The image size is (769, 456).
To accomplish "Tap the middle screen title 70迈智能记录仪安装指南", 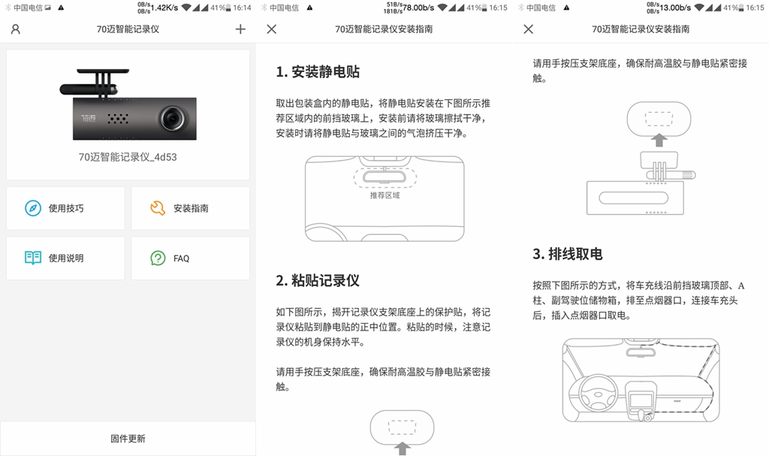I will [x=384, y=29].
